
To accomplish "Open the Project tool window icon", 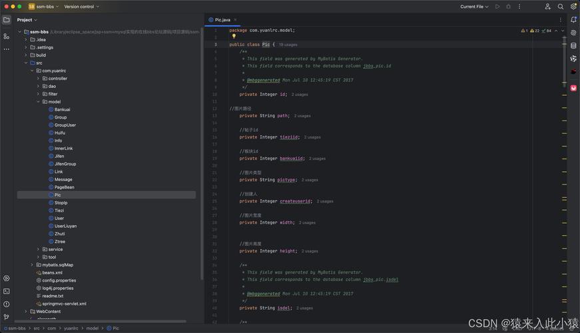I will tap(7, 19).
